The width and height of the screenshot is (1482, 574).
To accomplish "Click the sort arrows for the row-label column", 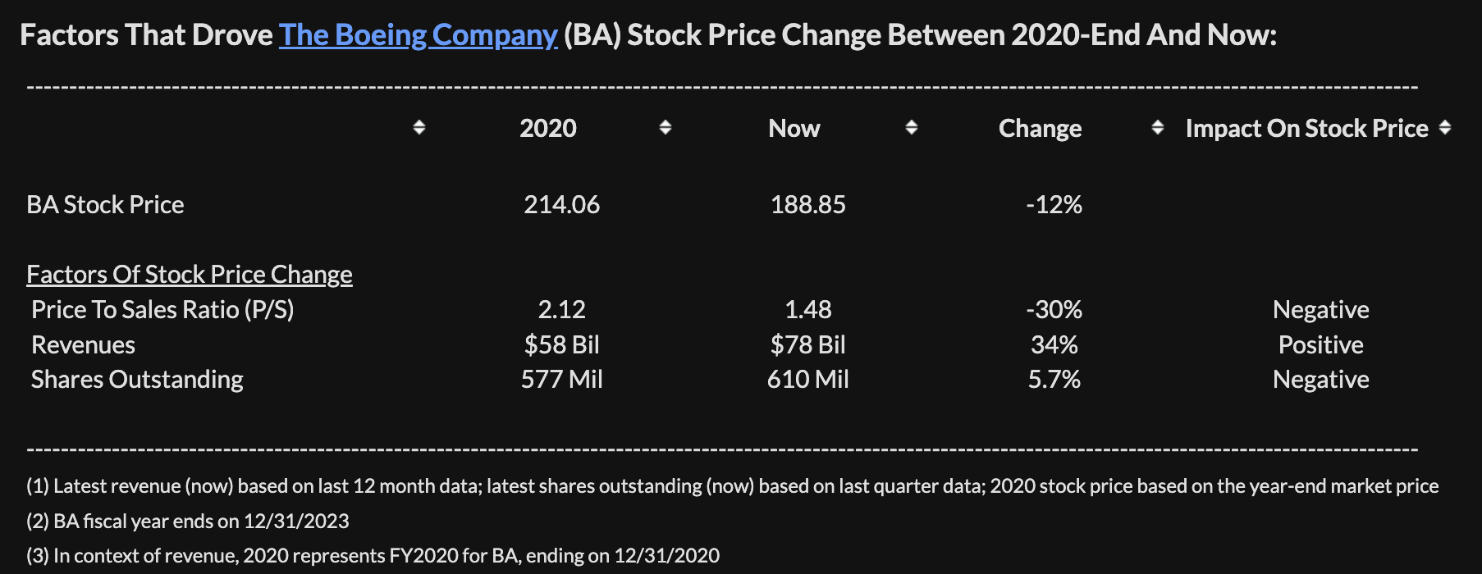I will (x=419, y=128).
